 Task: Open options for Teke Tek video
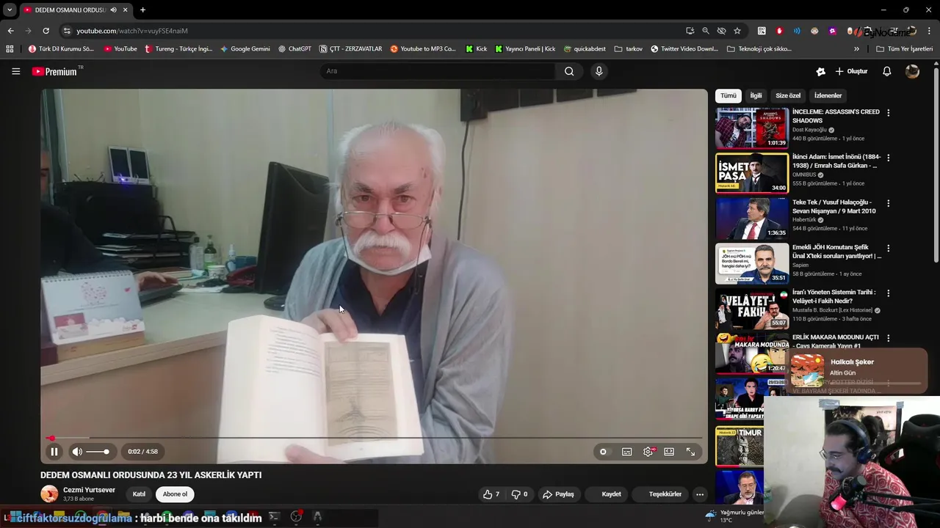pos(888,203)
